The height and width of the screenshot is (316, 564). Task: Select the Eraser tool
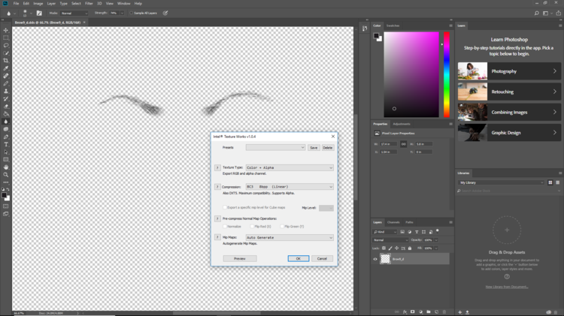(6, 107)
